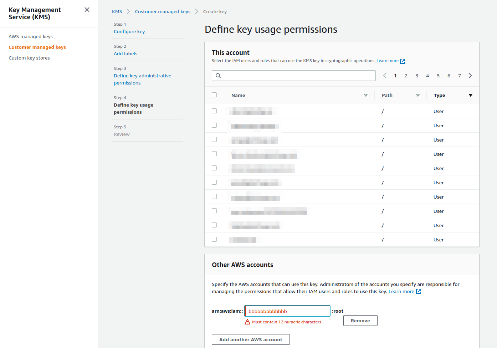Image resolution: width=497 pixels, height=348 pixels.
Task: Navigate to AWS managed keys in the sidebar
Action: (30, 36)
